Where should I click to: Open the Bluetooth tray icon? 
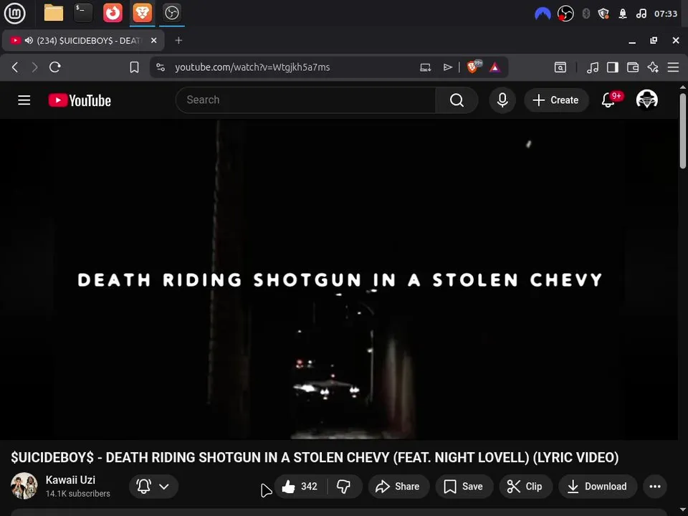586,14
